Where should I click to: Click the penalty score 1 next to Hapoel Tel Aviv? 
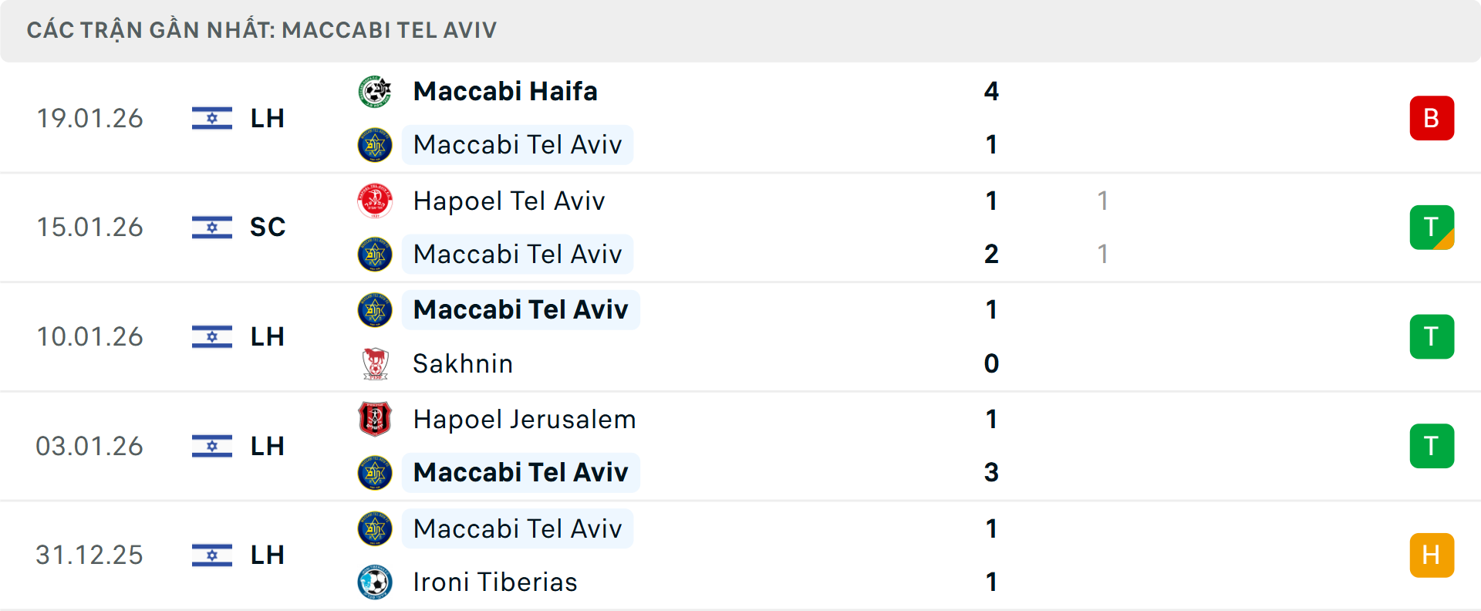[x=1103, y=201]
